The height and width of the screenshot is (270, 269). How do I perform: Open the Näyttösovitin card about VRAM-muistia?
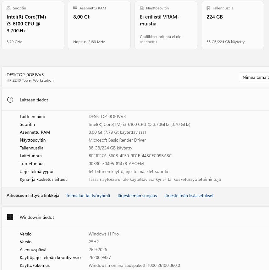(166, 25)
